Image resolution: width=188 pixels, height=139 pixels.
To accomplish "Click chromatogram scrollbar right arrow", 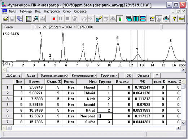I will 183,69.
